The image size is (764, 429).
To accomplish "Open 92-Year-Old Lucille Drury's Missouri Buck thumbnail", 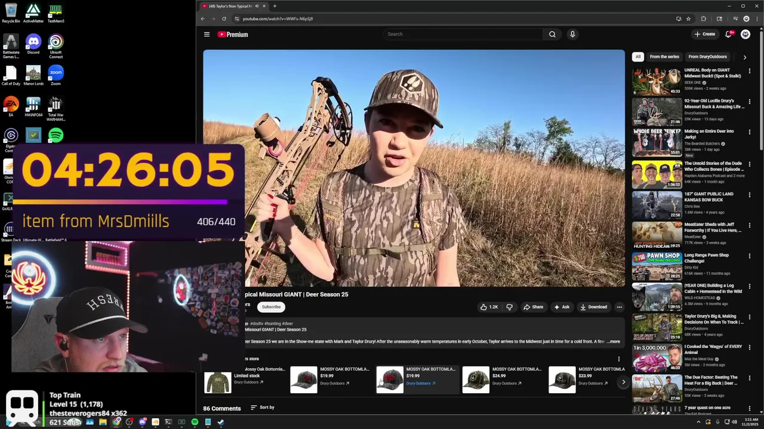I will click(657, 112).
